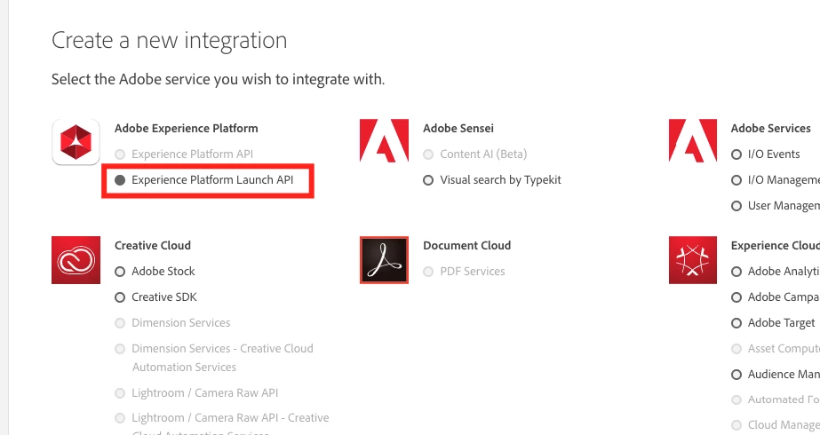The width and height of the screenshot is (820, 435).
Task: Click the Creative Cloud heading
Action: pyautogui.click(x=153, y=246)
